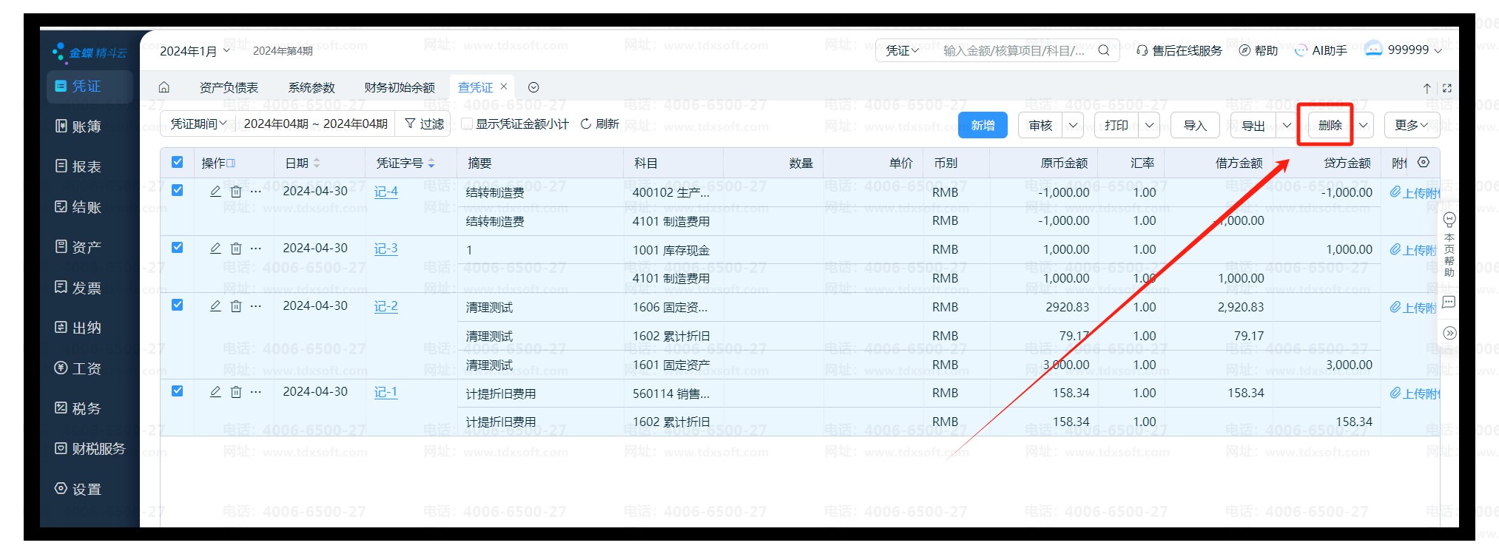Edit voucher 记-4 with pencil icon

coord(215,192)
